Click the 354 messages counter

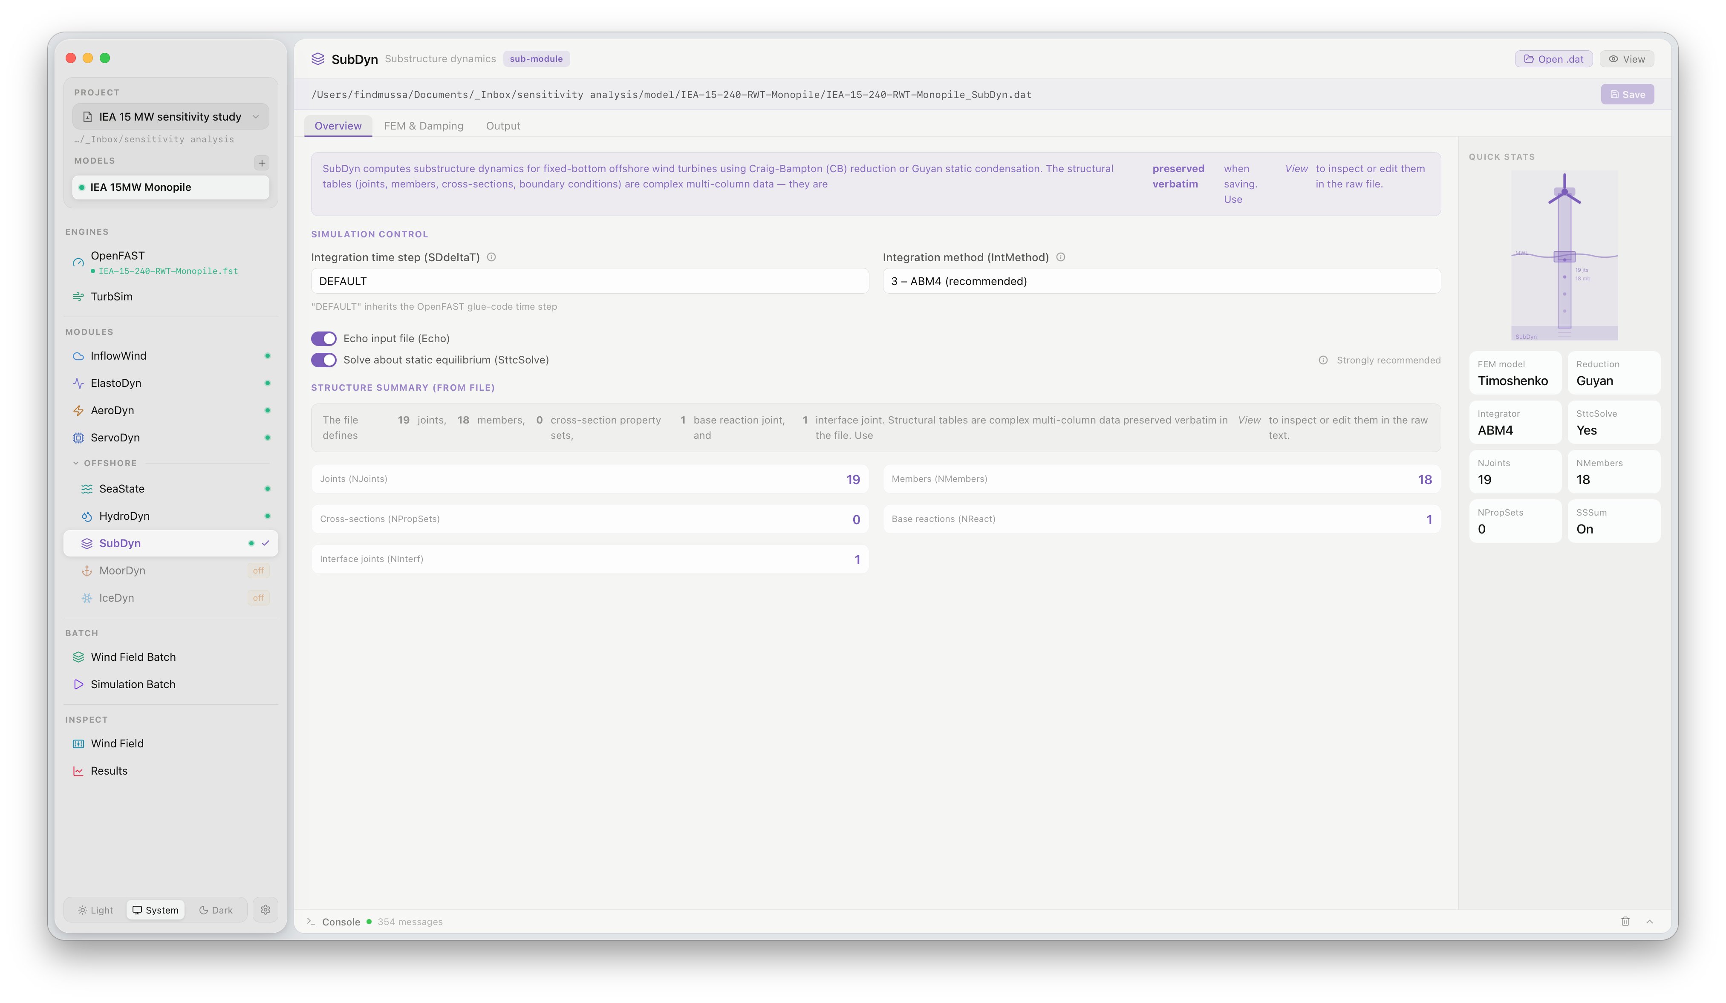[410, 922]
